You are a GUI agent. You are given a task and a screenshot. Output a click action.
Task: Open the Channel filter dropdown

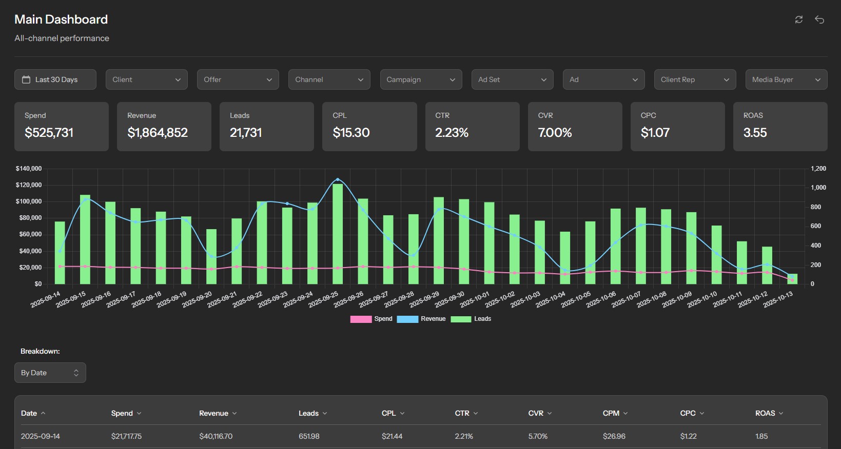(x=329, y=79)
